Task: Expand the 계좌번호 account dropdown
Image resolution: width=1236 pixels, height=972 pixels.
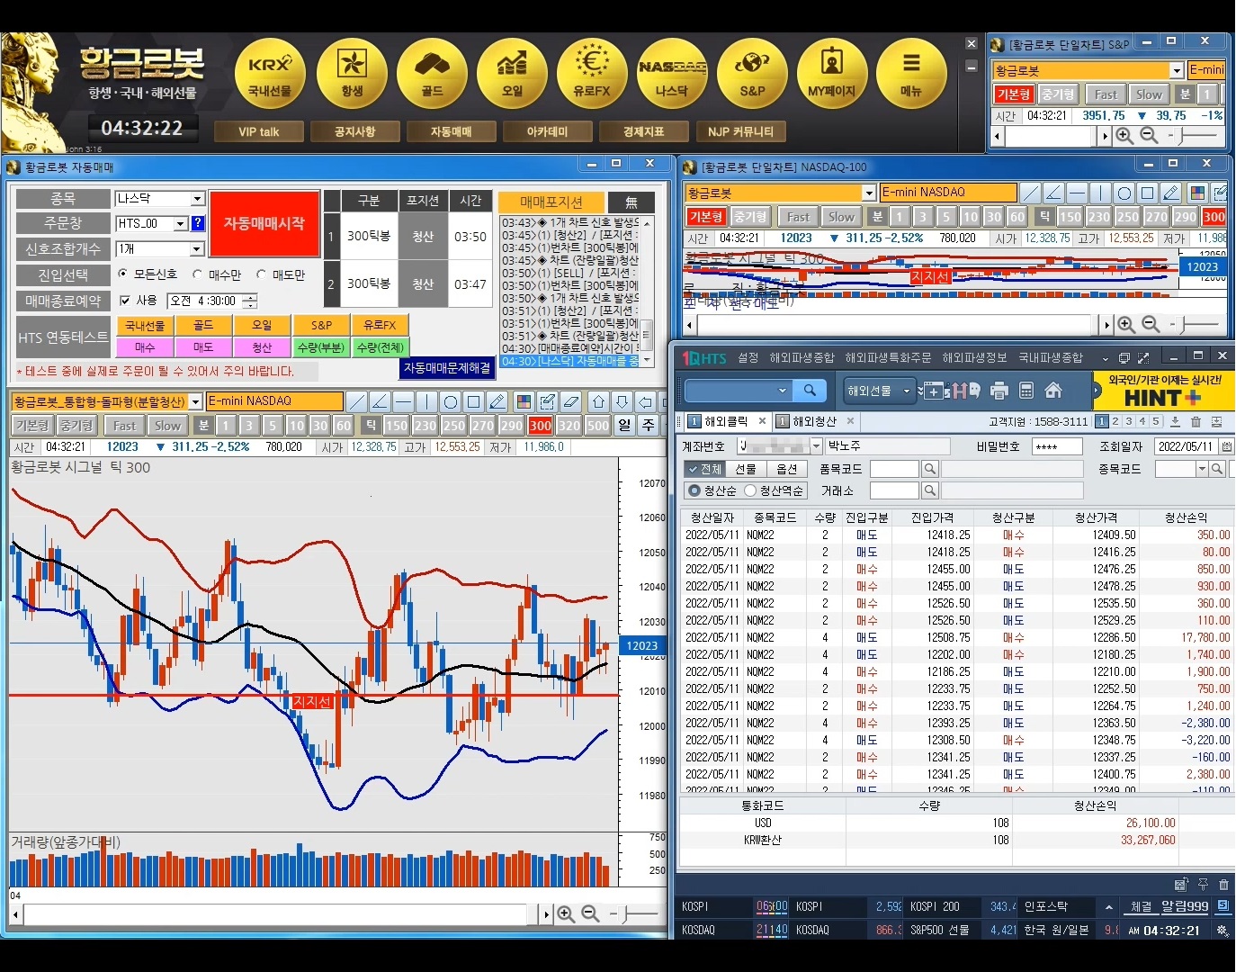Action: pyautogui.click(x=816, y=446)
